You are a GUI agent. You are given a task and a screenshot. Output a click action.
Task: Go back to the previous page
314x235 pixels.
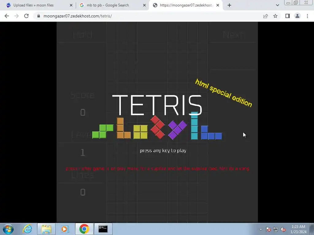click(x=7, y=16)
